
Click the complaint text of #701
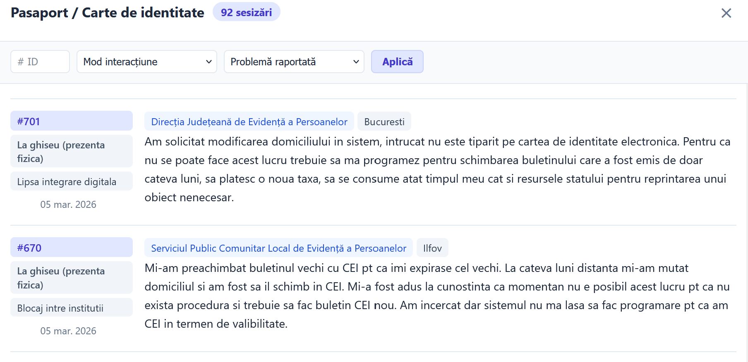tap(437, 169)
